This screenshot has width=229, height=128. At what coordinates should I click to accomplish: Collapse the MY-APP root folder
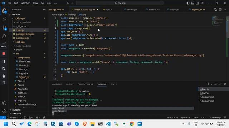pyautogui.click(x=29, y=15)
